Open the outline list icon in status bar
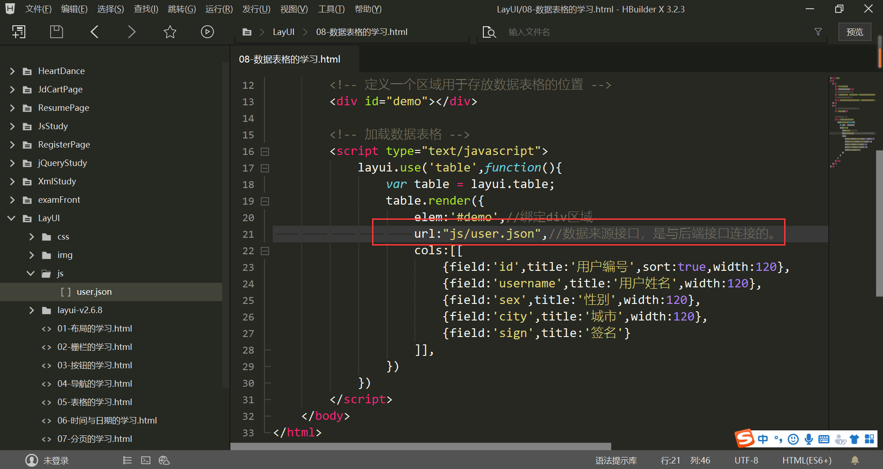 click(x=127, y=460)
